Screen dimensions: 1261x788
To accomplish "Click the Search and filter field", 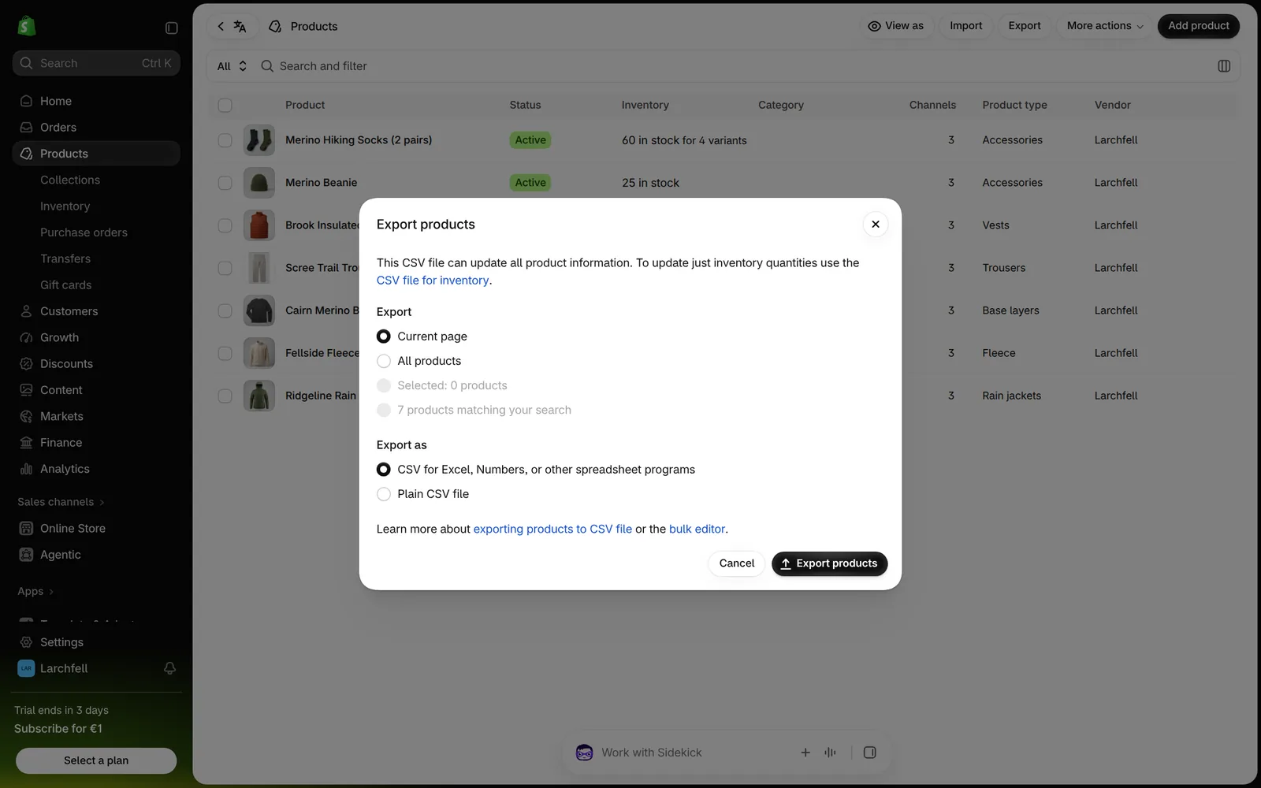I will point(733,66).
